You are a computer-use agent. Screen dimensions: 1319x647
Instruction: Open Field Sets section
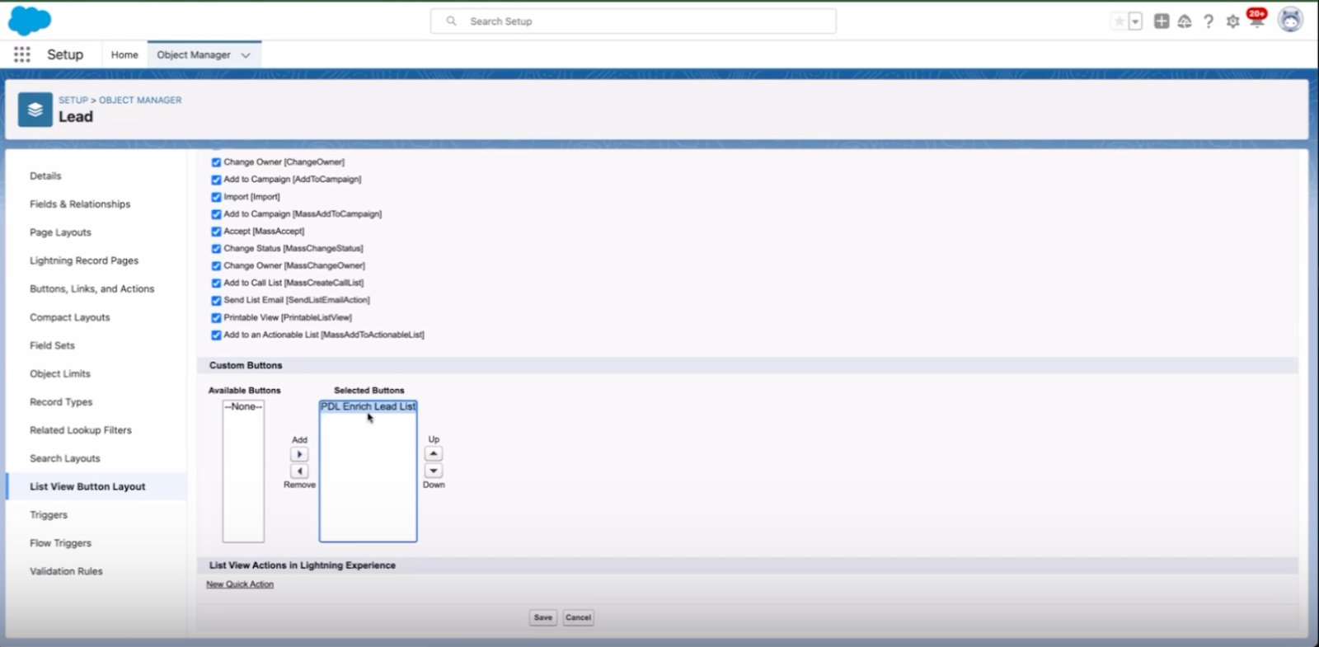tap(52, 345)
